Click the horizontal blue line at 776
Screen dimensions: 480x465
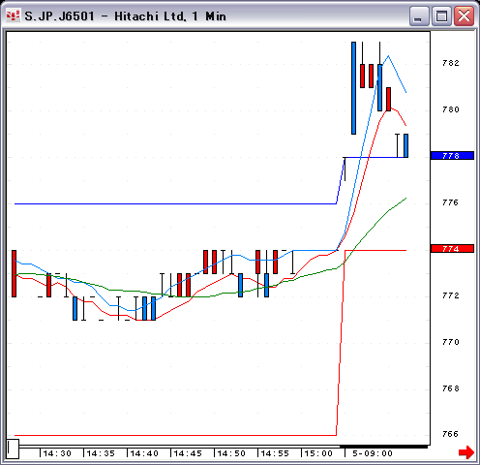coord(175,203)
